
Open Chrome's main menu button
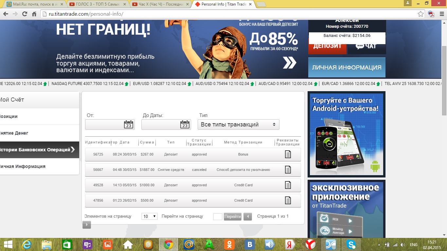(x=440, y=14)
